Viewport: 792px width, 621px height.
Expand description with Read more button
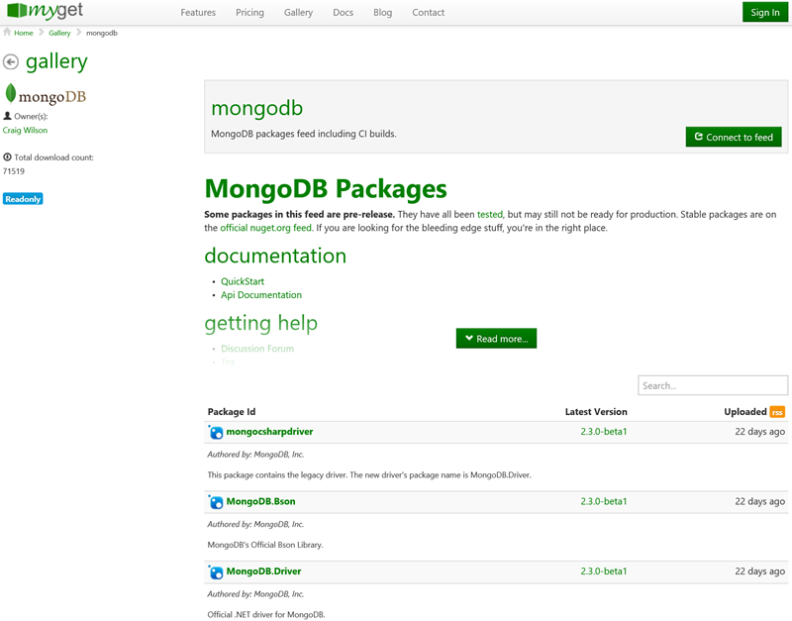pos(496,339)
